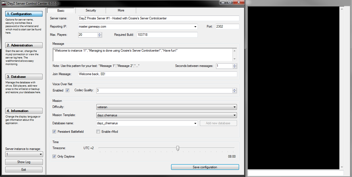
Task: Increase Seconds between messages value
Action: coord(234,65)
